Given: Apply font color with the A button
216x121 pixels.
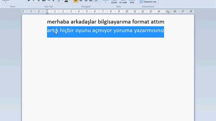Looking at the screenshot, I should (66, 1).
